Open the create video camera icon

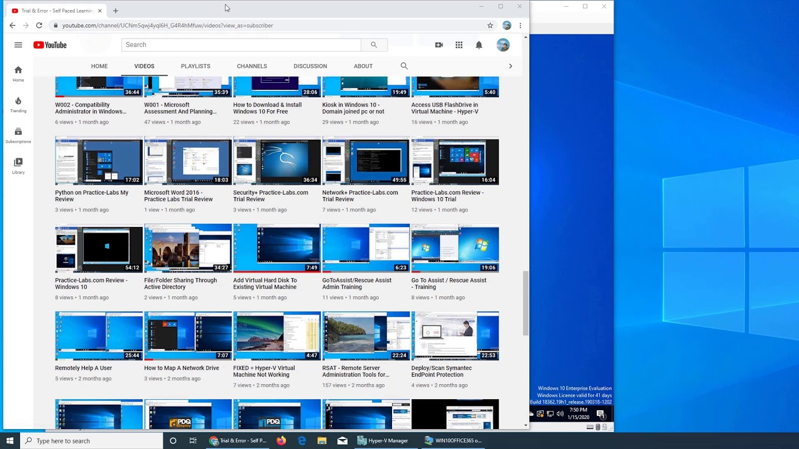(439, 45)
